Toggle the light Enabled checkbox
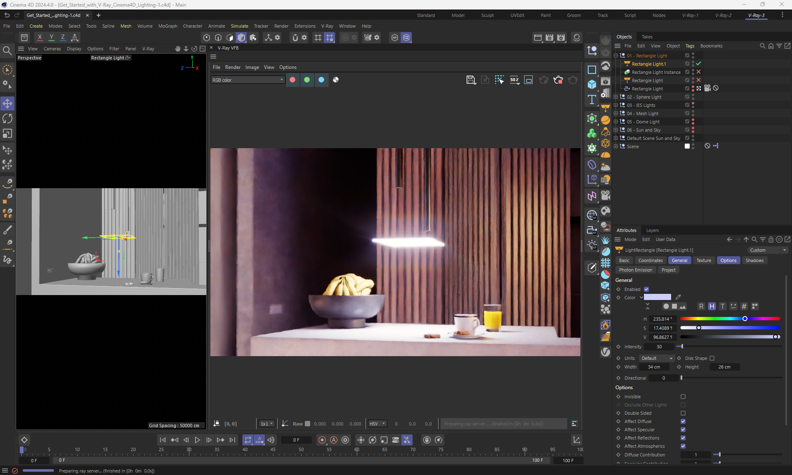The image size is (792, 475). [x=646, y=289]
